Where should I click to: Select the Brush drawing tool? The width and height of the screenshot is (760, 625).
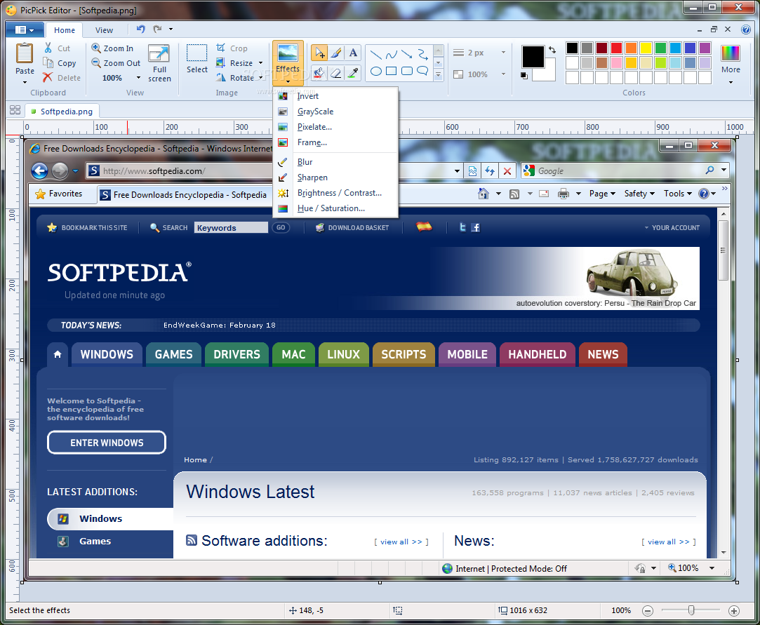[x=336, y=53]
